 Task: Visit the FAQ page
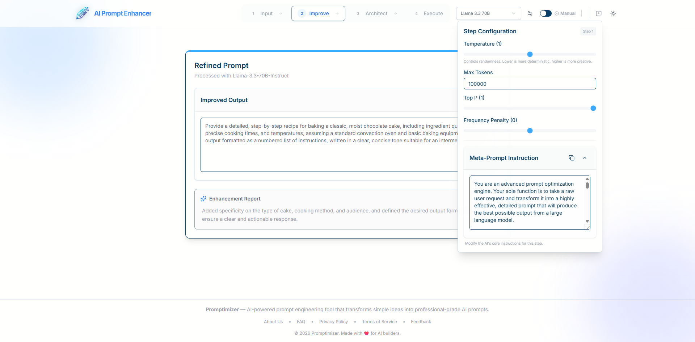(301, 322)
